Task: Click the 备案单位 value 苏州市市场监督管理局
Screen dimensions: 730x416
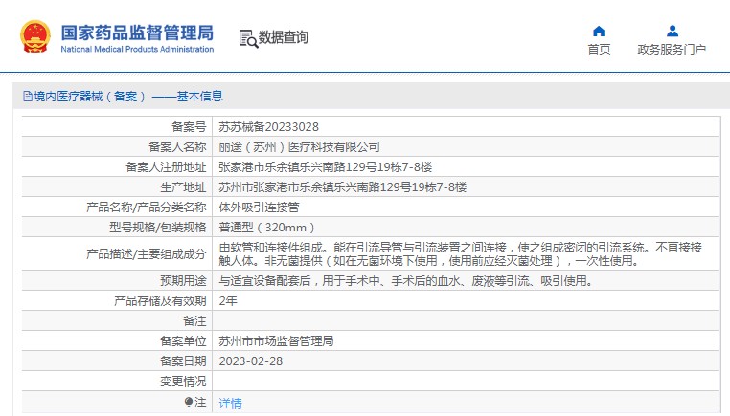Action: tap(276, 341)
